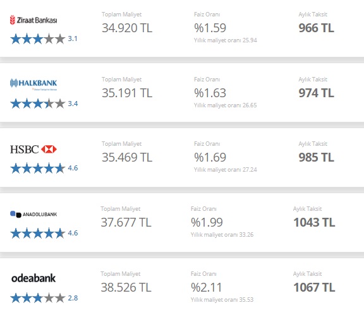Open the HSBC logo
This screenshot has height=315, width=364.
33,149
